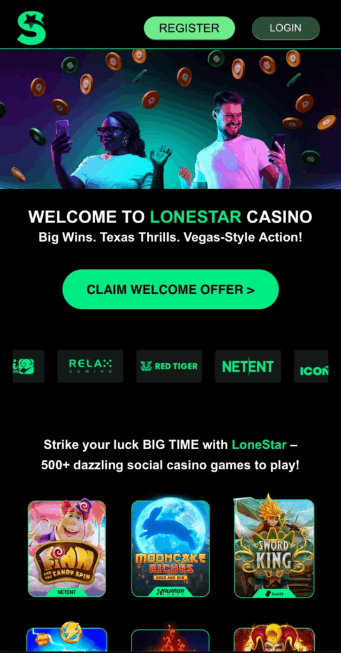The height and width of the screenshot is (653, 341).
Task: Select the Red Tiger provider logo
Action: point(169,366)
